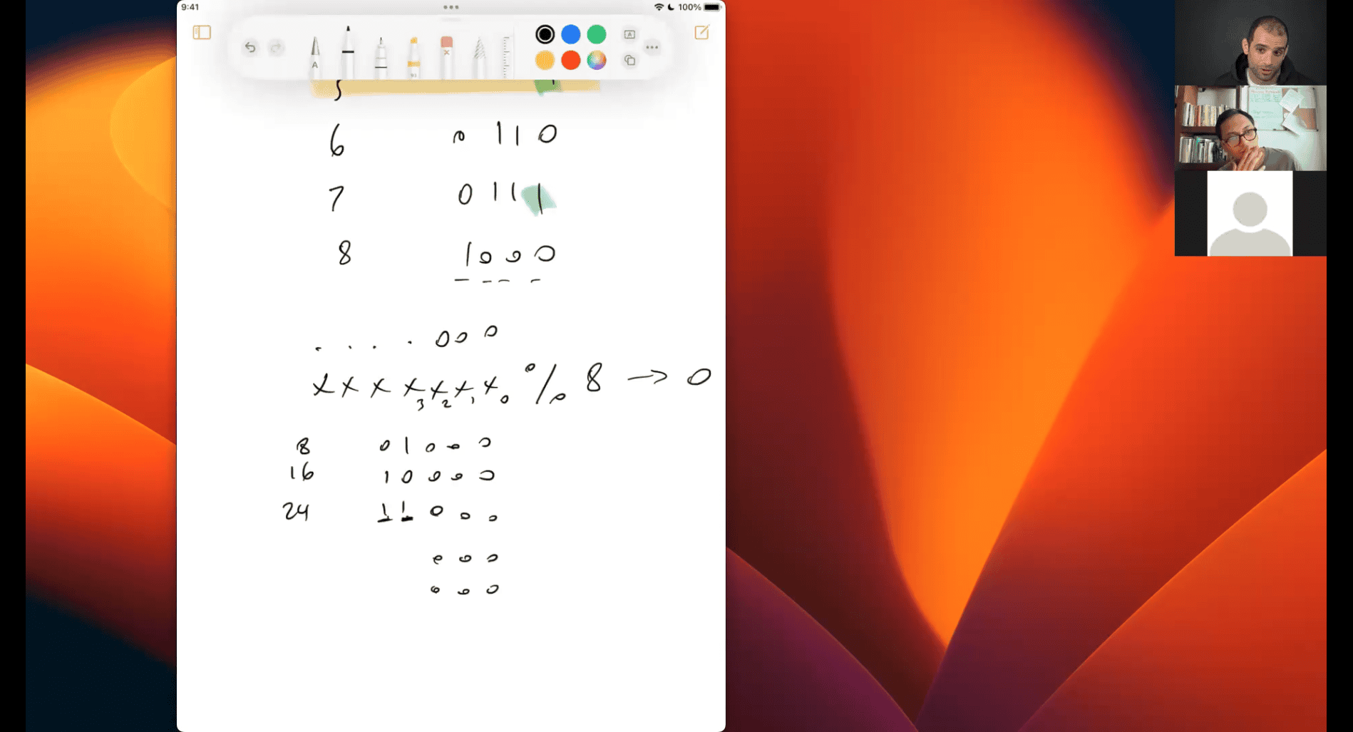Viewport: 1353px width, 732px height.
Task: Open the rainbow color picker wheel
Action: (x=597, y=61)
